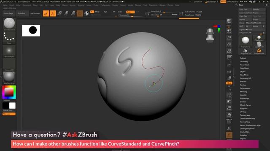Toggle the orange Qxyz rotation button
Viewport: 270px width, 151px height.
229,83
